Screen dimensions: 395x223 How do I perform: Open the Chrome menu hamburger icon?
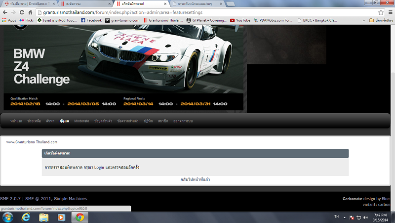390,12
